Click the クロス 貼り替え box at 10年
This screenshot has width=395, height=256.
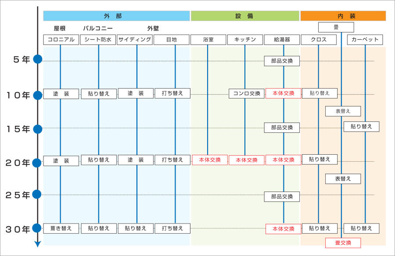point(320,93)
